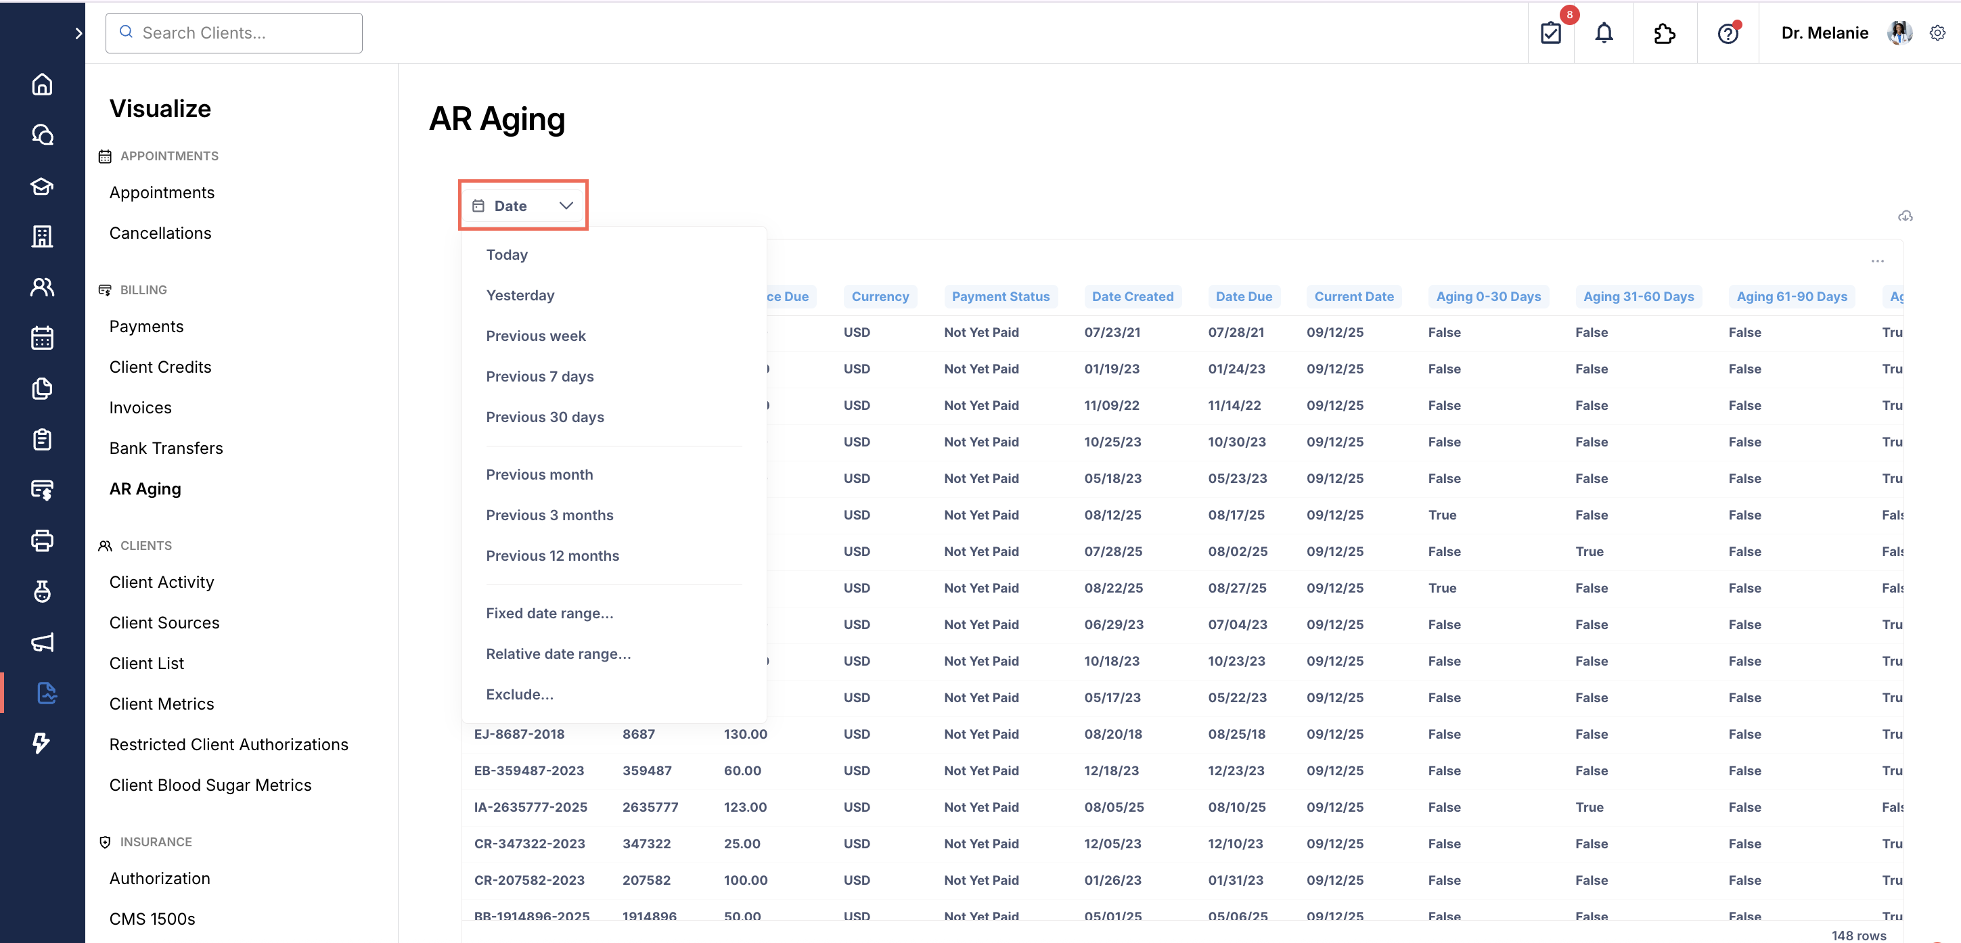
Task: Click the megaphone marketing icon in sidebar
Action: [x=42, y=641]
